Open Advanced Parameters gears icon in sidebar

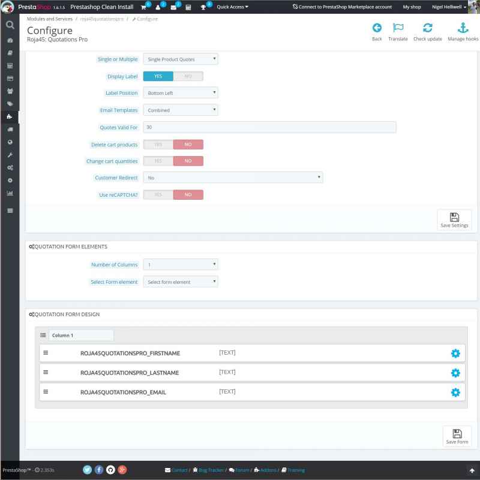pos(10,168)
